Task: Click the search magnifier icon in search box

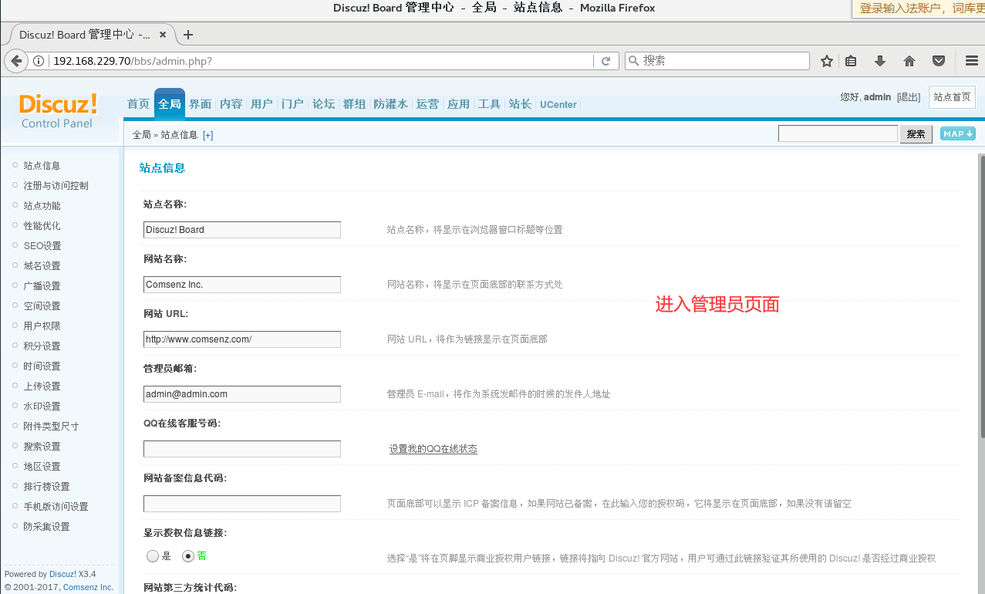Action: tap(633, 61)
